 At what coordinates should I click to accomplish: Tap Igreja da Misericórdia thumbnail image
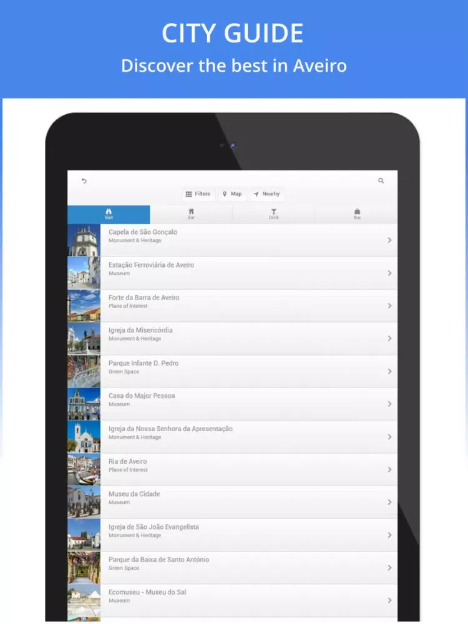click(84, 338)
